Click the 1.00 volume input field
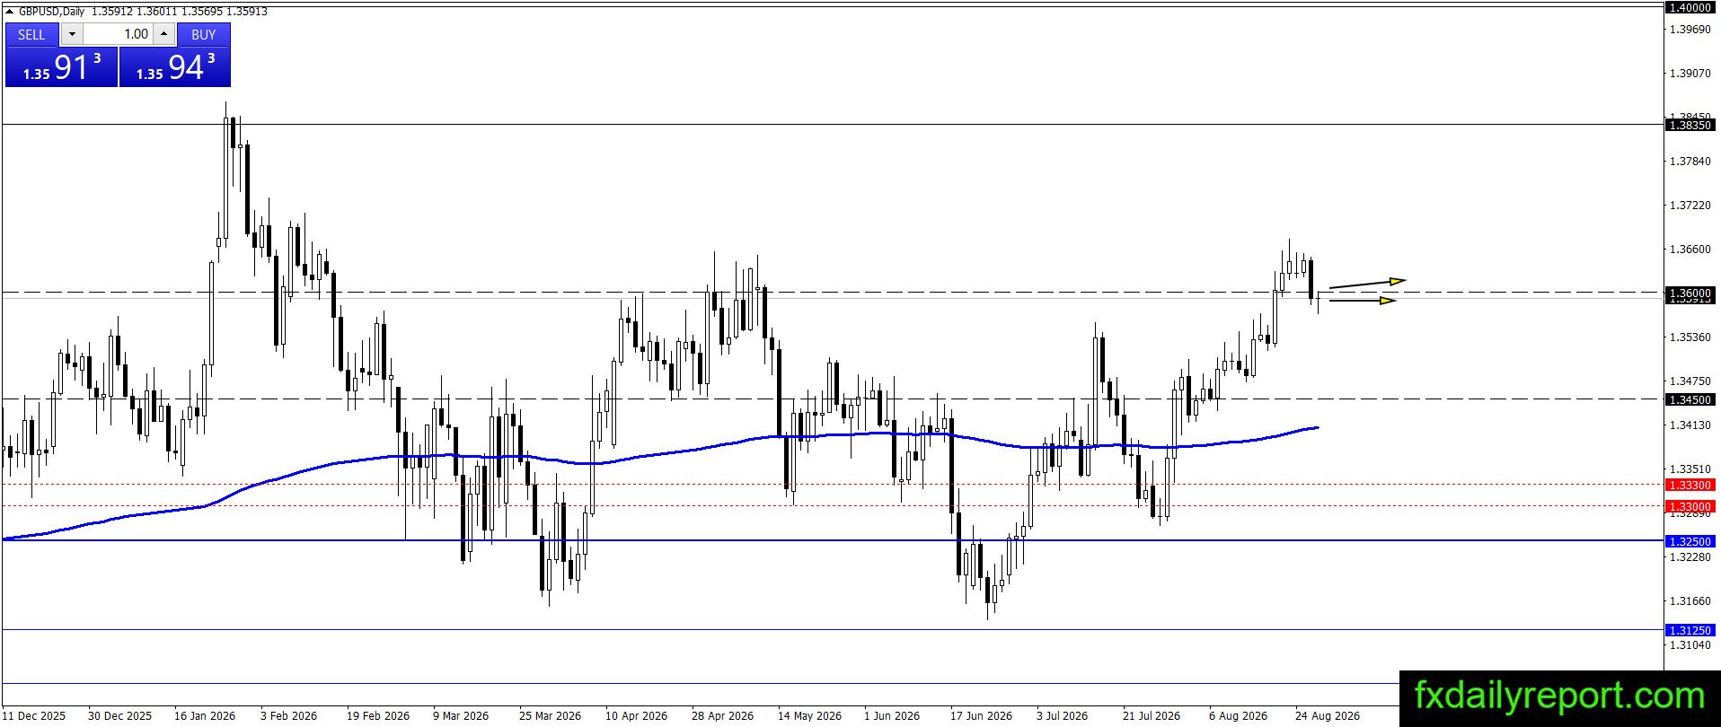 118,34
